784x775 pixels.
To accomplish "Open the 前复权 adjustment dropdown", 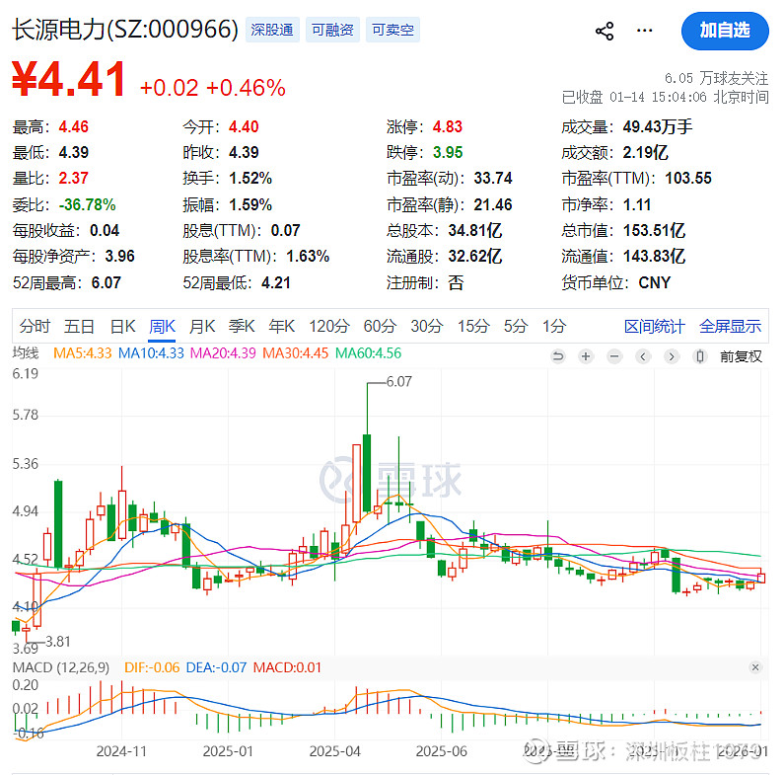I will [741, 356].
